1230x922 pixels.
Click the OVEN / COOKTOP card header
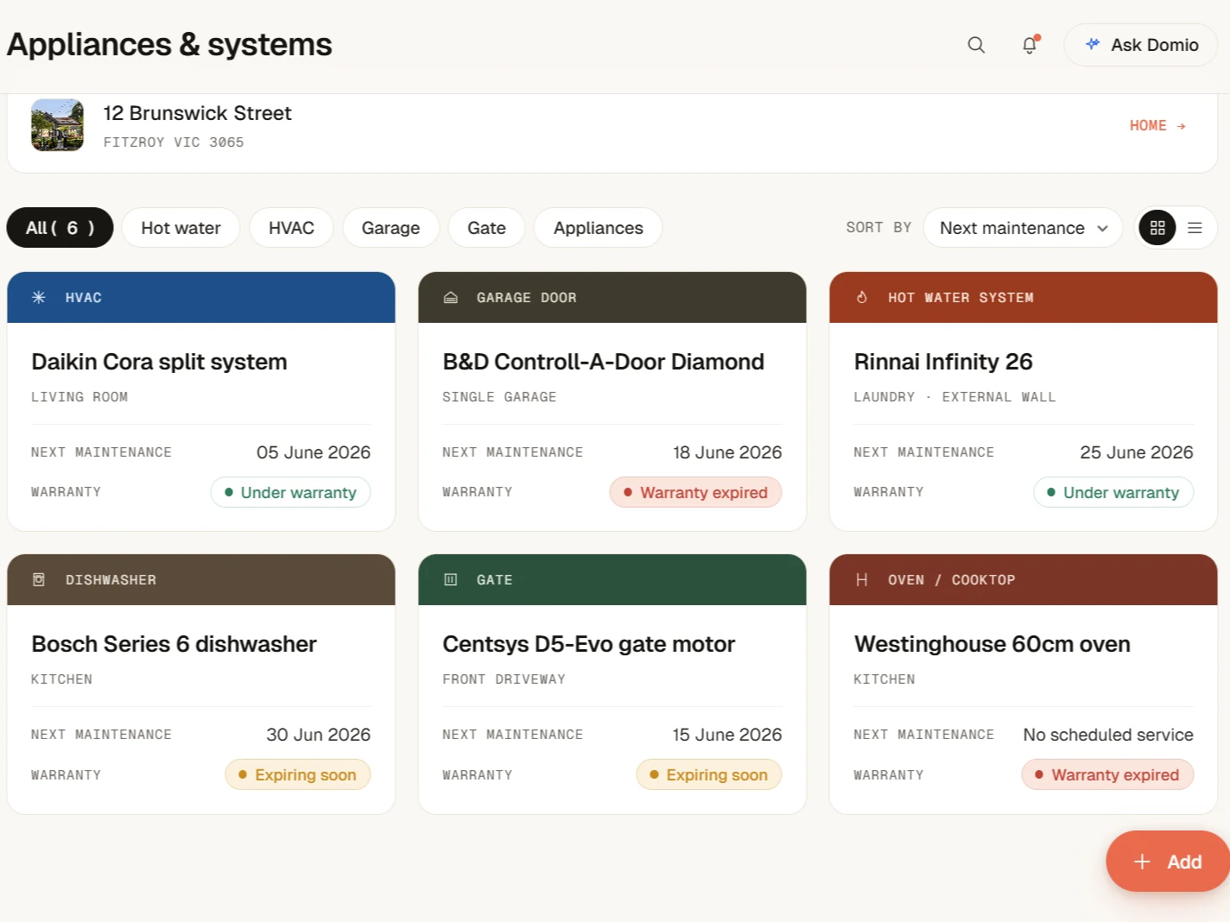click(1024, 580)
